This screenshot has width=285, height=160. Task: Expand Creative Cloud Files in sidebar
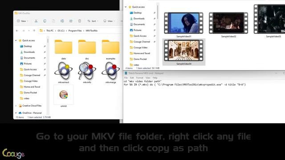pyautogui.click(x=16, y=106)
